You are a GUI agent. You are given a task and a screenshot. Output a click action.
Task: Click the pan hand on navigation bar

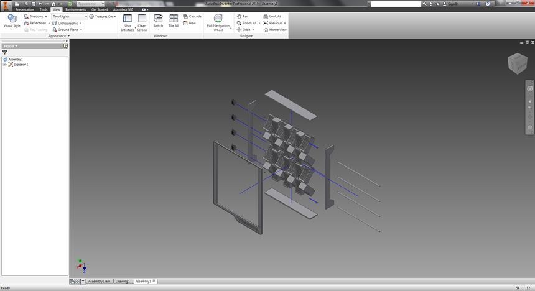[529, 101]
